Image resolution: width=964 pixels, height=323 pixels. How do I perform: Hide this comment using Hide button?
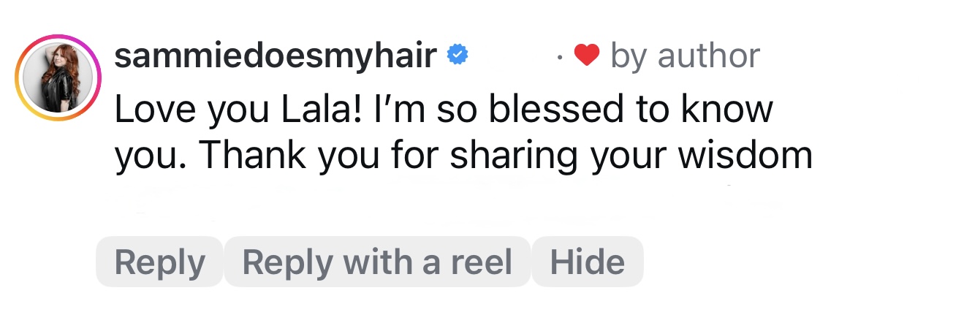[588, 262]
